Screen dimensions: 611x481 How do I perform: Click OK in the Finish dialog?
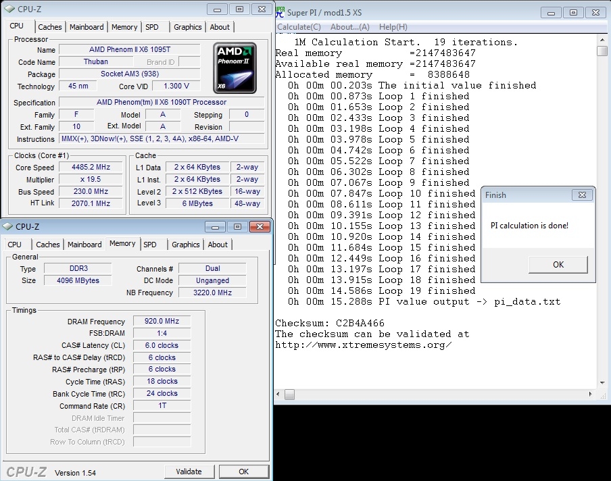click(x=558, y=264)
